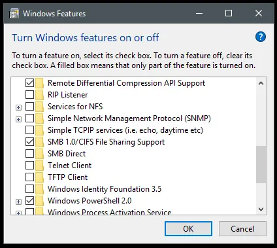
Task: Select "Services for NFS" label
Action: 75,107
